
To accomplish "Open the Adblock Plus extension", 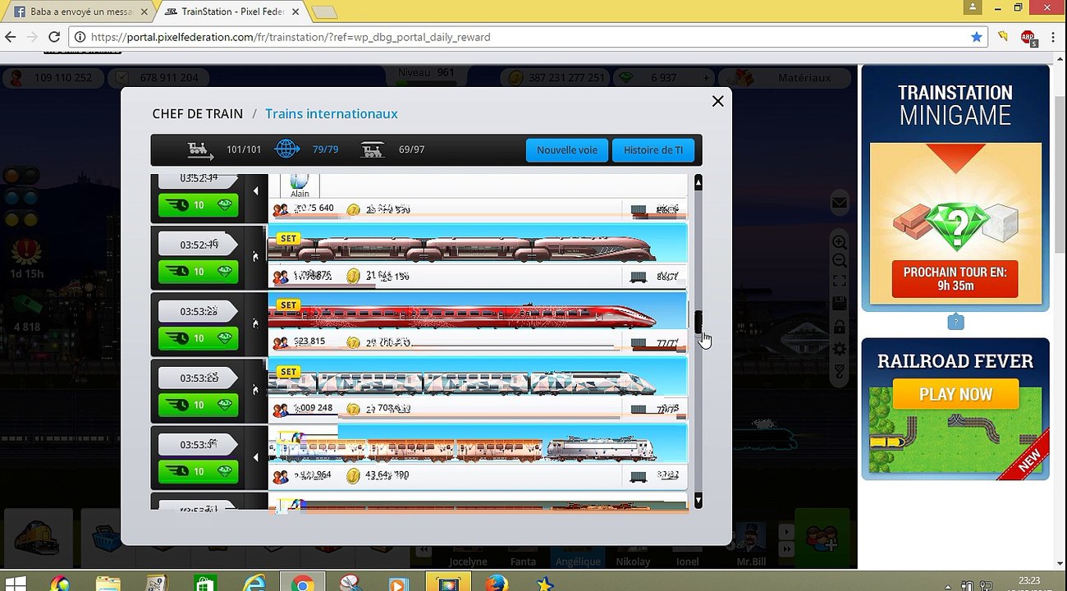I will click(x=1028, y=37).
